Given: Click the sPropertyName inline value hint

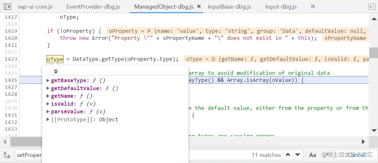Looking at the screenshot, I should pos(345,38).
